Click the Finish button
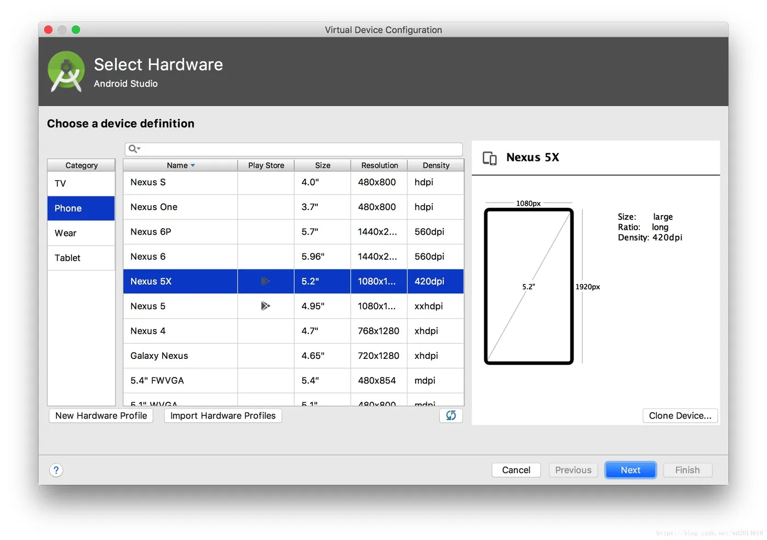This screenshot has width=767, height=540. [688, 470]
